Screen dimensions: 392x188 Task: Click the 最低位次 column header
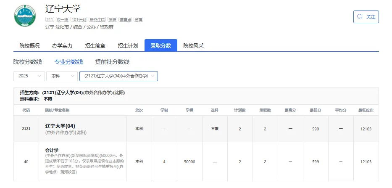pyautogui.click(x=366, y=110)
